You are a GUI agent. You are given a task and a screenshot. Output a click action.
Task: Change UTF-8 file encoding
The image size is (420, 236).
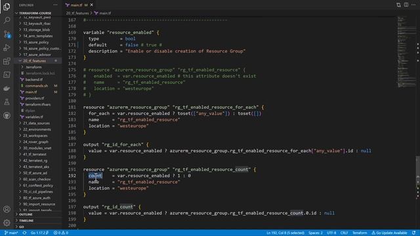coord(331,233)
